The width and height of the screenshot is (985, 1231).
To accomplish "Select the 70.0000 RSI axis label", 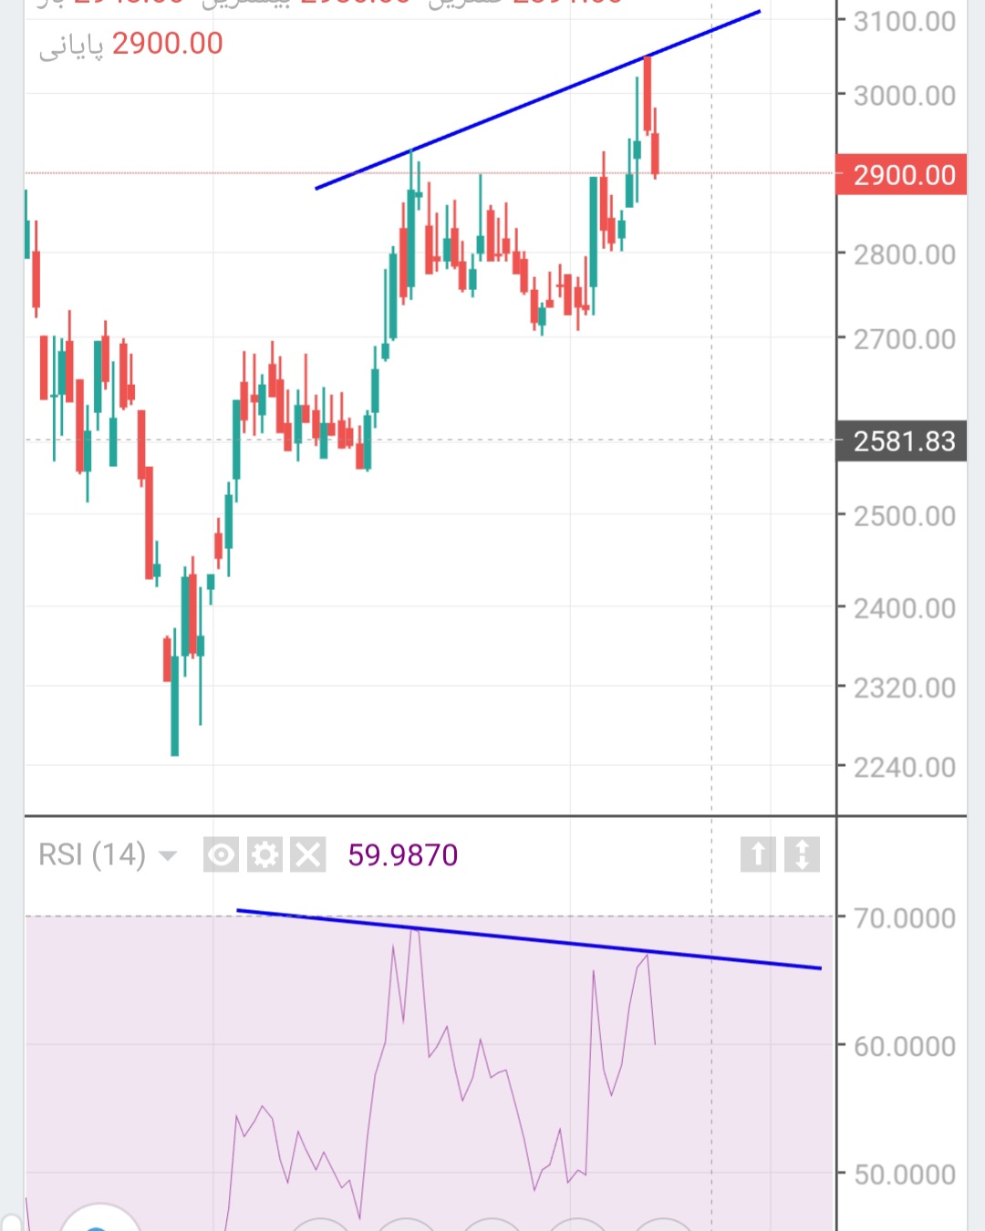I will click(x=905, y=918).
